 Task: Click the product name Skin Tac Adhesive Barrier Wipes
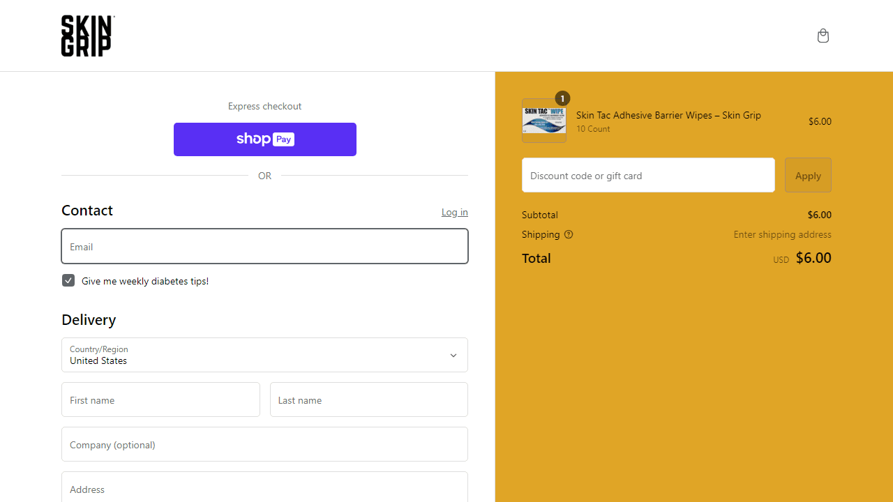[668, 115]
